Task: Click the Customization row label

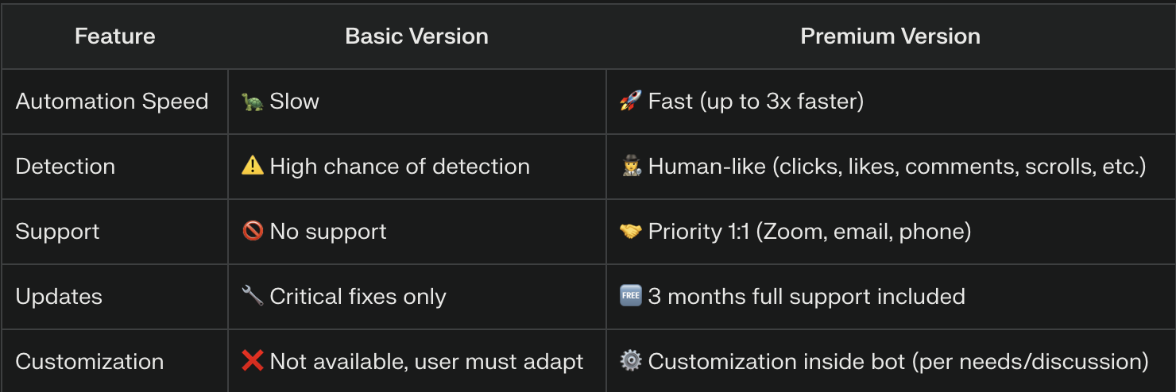Action: [89, 362]
